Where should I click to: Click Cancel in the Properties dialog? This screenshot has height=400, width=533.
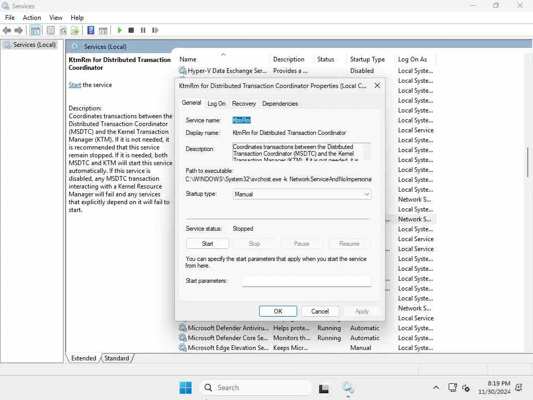point(320,311)
